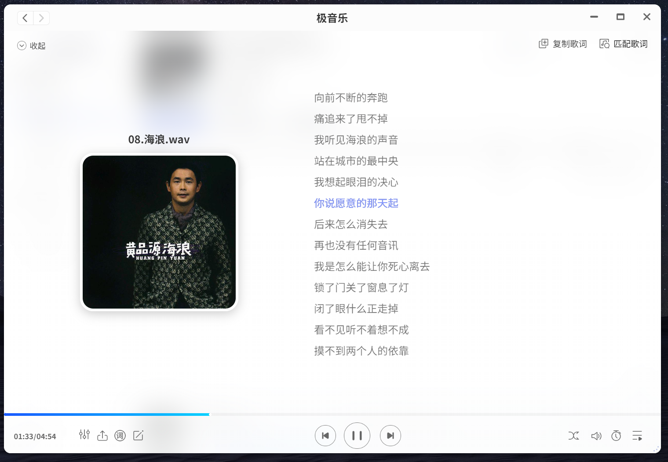Viewport: 668px width, 462px height.
Task: Click lyric line 我想起眼泪的决心
Action: [356, 182]
